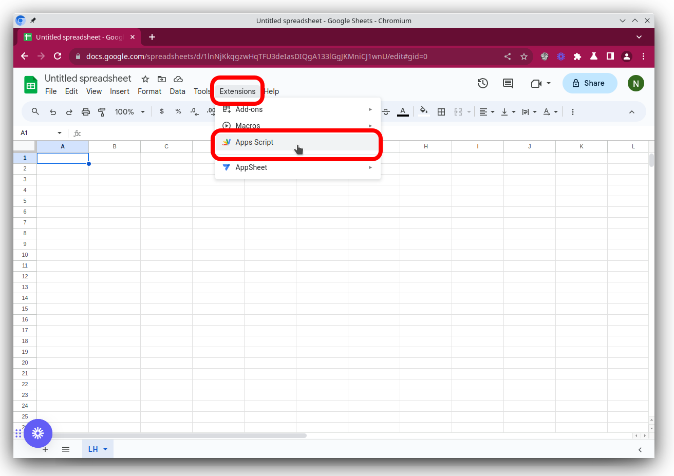Star the Untitled spreadsheet
674x476 pixels.
[145, 79]
